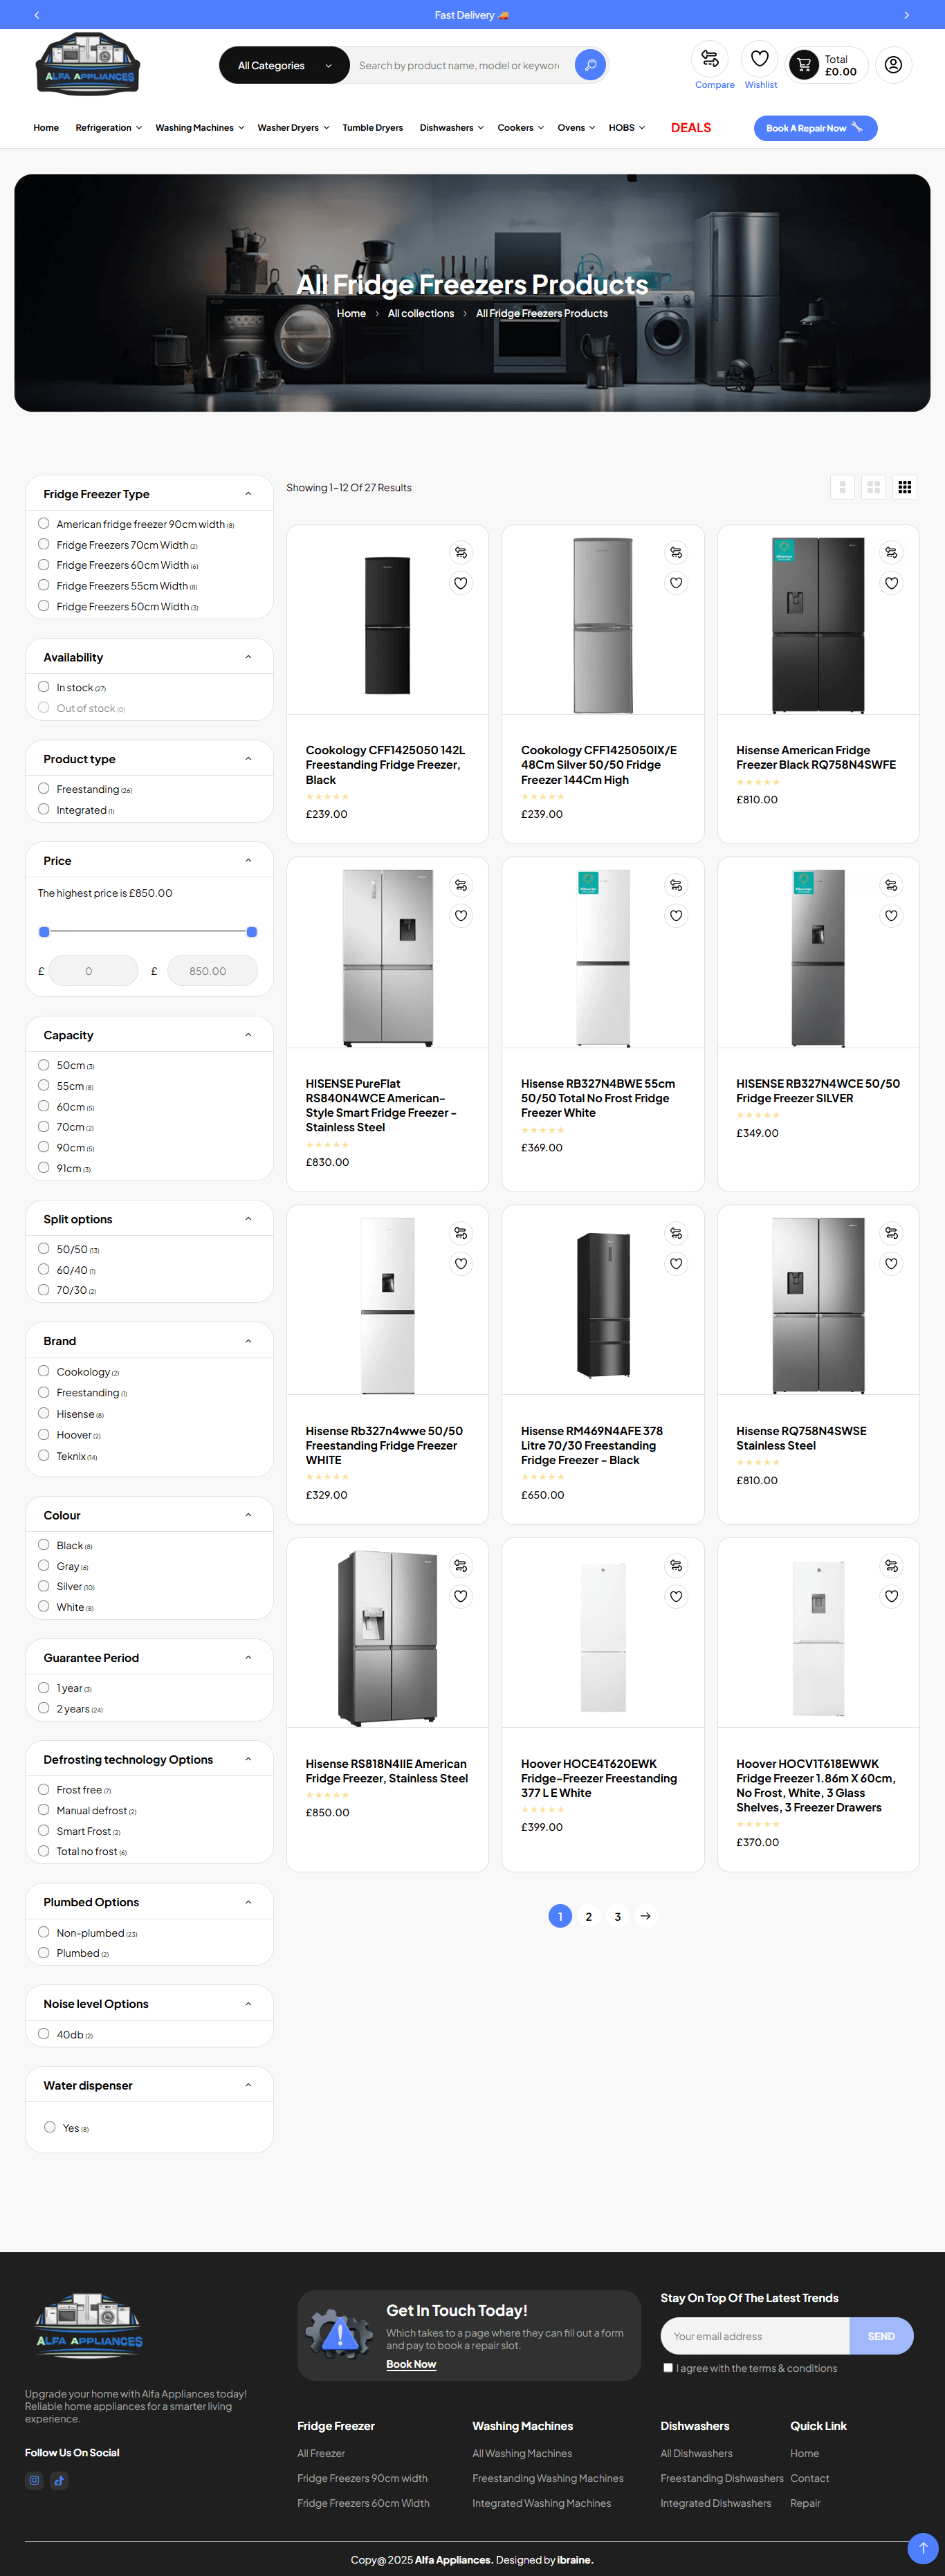945x2576 pixels.
Task: Follow the Book Now footer link
Action: tap(411, 2364)
